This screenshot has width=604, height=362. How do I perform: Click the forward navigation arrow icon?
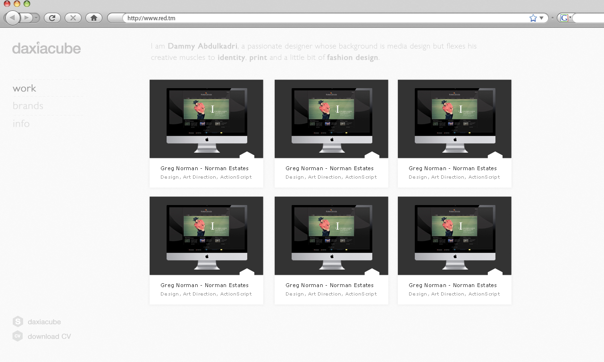[26, 17]
